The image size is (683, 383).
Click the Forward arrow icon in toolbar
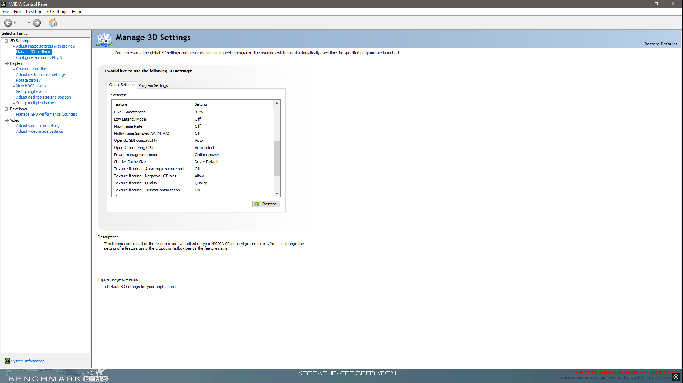click(x=37, y=23)
